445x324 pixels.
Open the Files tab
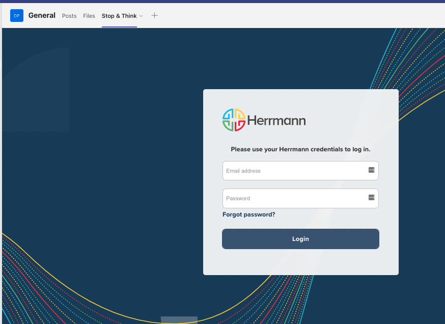(89, 16)
